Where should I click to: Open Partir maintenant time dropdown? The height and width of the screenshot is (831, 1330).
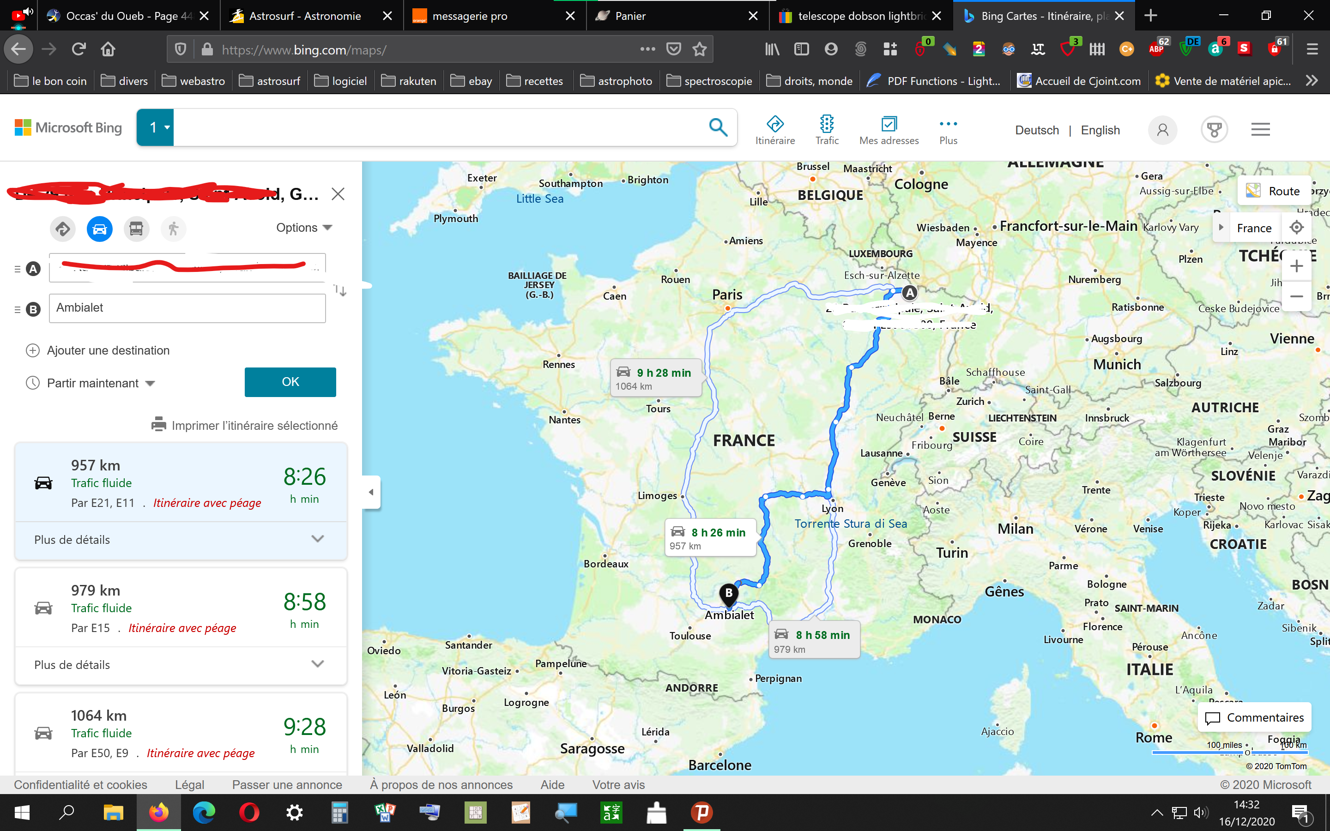coord(101,383)
